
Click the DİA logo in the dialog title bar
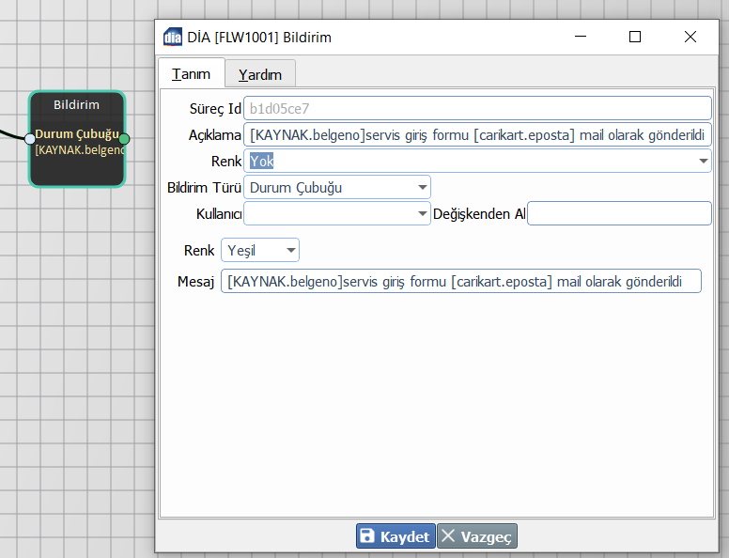click(x=173, y=38)
